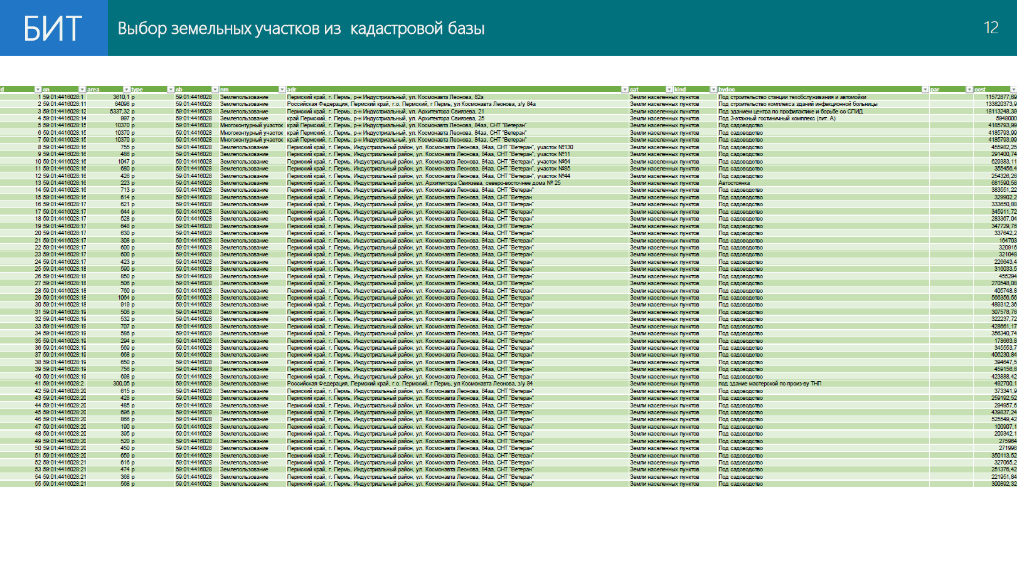This screenshot has width=1017, height=571.
Task: Select area value '300,05' in row 41
Action: 121,384
